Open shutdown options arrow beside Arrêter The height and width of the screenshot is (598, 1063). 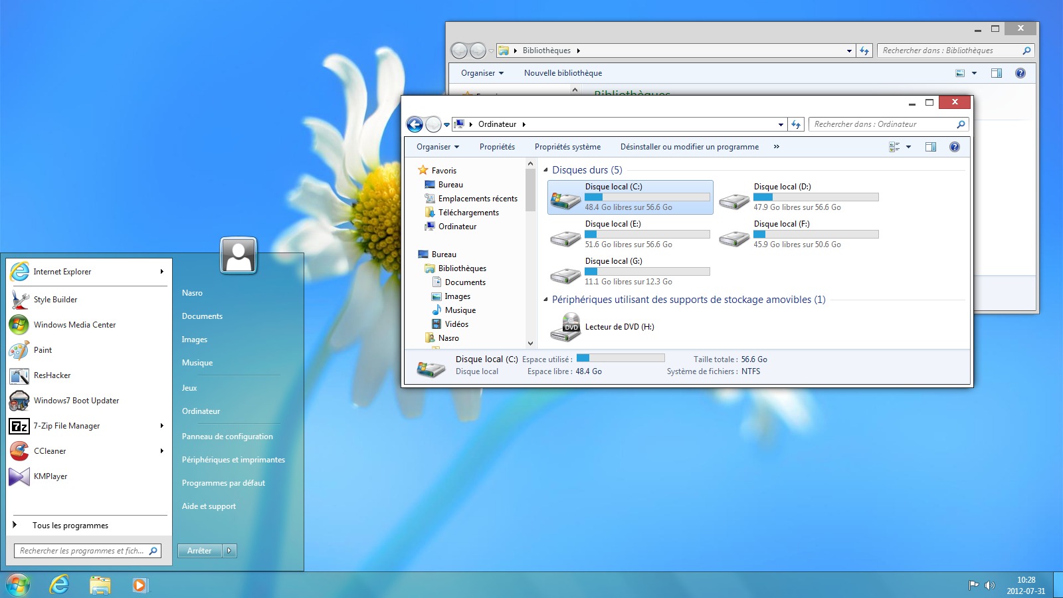(230, 551)
